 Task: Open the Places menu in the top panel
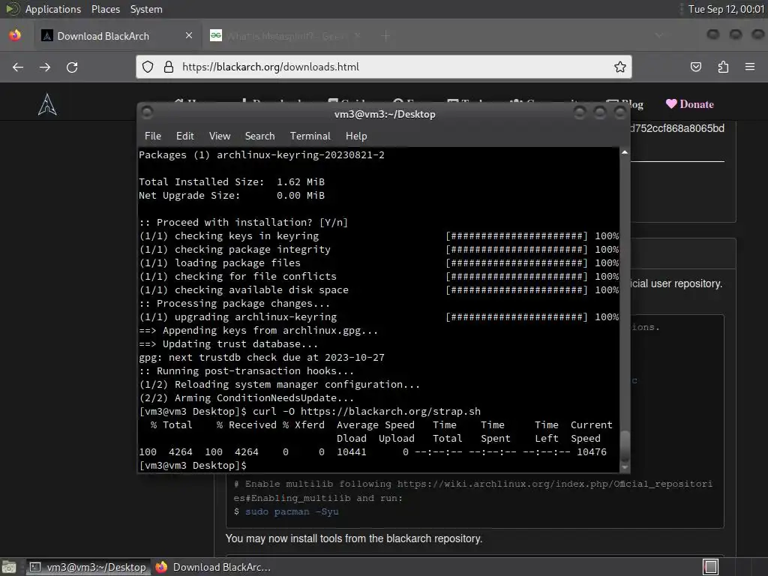tap(105, 9)
